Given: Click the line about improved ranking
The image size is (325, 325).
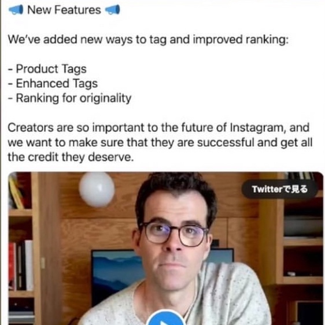Looking at the screenshot, I should click(x=148, y=39).
